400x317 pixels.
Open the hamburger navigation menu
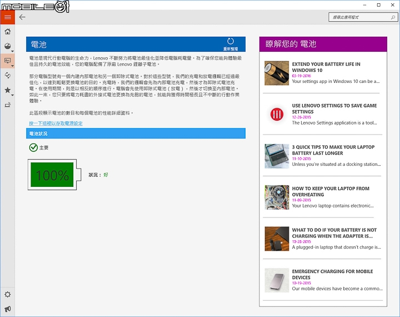point(7,17)
